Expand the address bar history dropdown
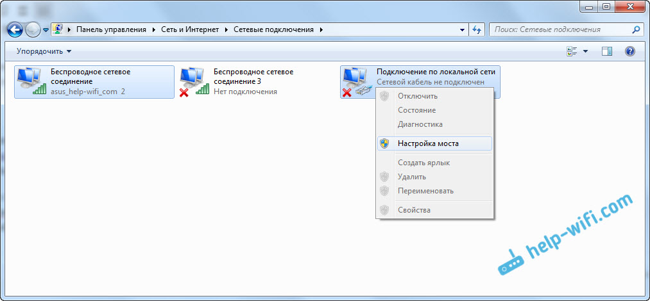The image size is (650, 301). (x=463, y=29)
